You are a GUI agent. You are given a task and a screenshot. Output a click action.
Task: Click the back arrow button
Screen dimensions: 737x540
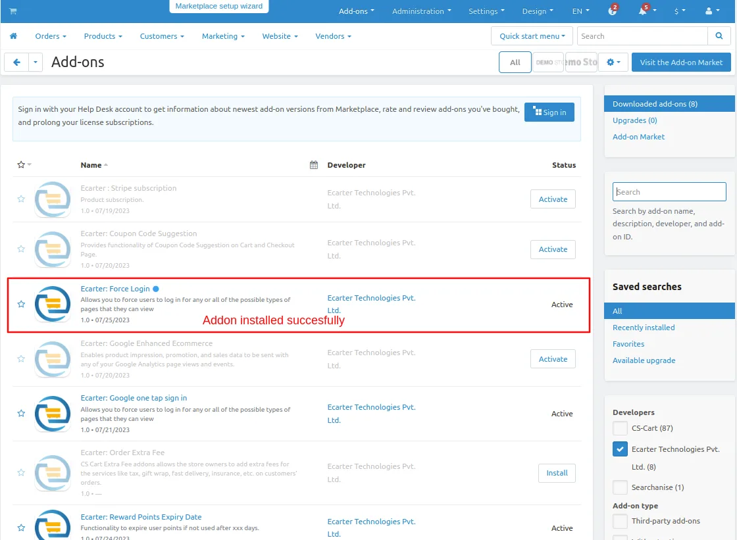(16, 62)
